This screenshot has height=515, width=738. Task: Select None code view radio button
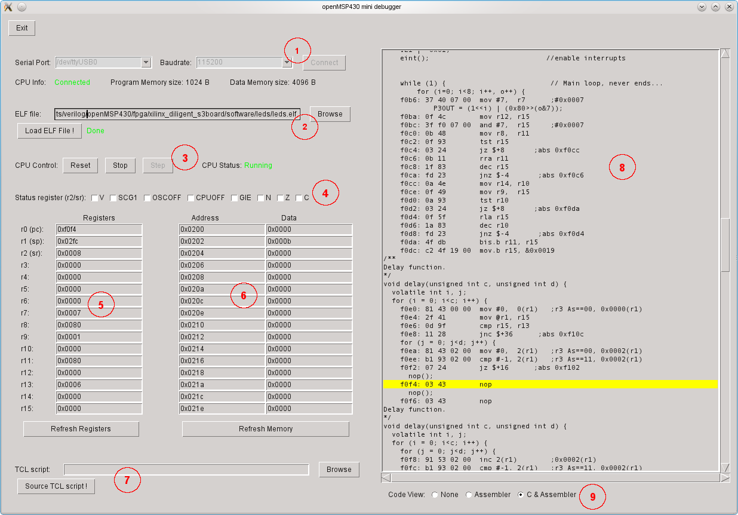tap(435, 495)
